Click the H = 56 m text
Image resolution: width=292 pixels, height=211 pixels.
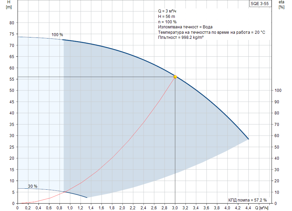tap(166, 17)
